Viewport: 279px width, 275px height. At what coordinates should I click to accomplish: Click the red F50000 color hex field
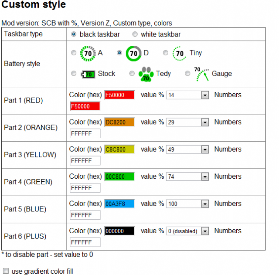[119, 95]
